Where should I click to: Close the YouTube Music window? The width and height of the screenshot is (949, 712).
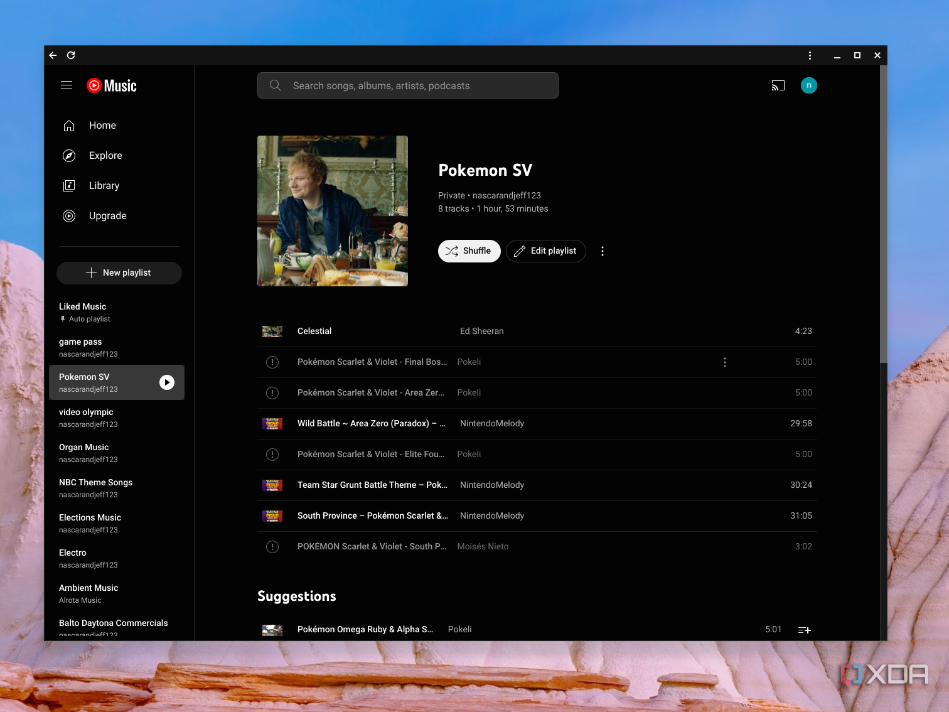click(x=877, y=55)
